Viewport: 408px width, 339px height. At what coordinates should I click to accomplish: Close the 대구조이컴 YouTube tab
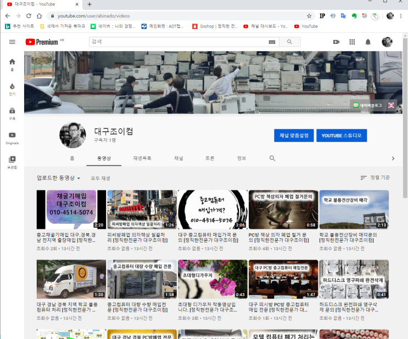click(77, 4)
